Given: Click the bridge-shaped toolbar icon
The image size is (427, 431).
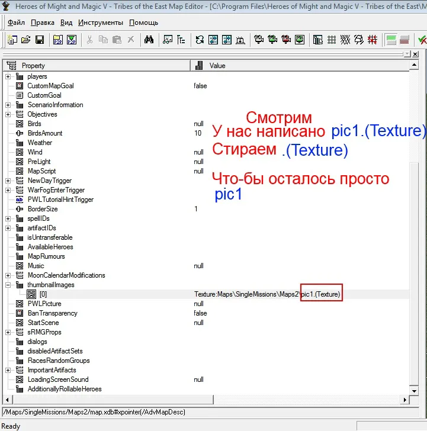Looking at the screenshot, I should (240, 40).
